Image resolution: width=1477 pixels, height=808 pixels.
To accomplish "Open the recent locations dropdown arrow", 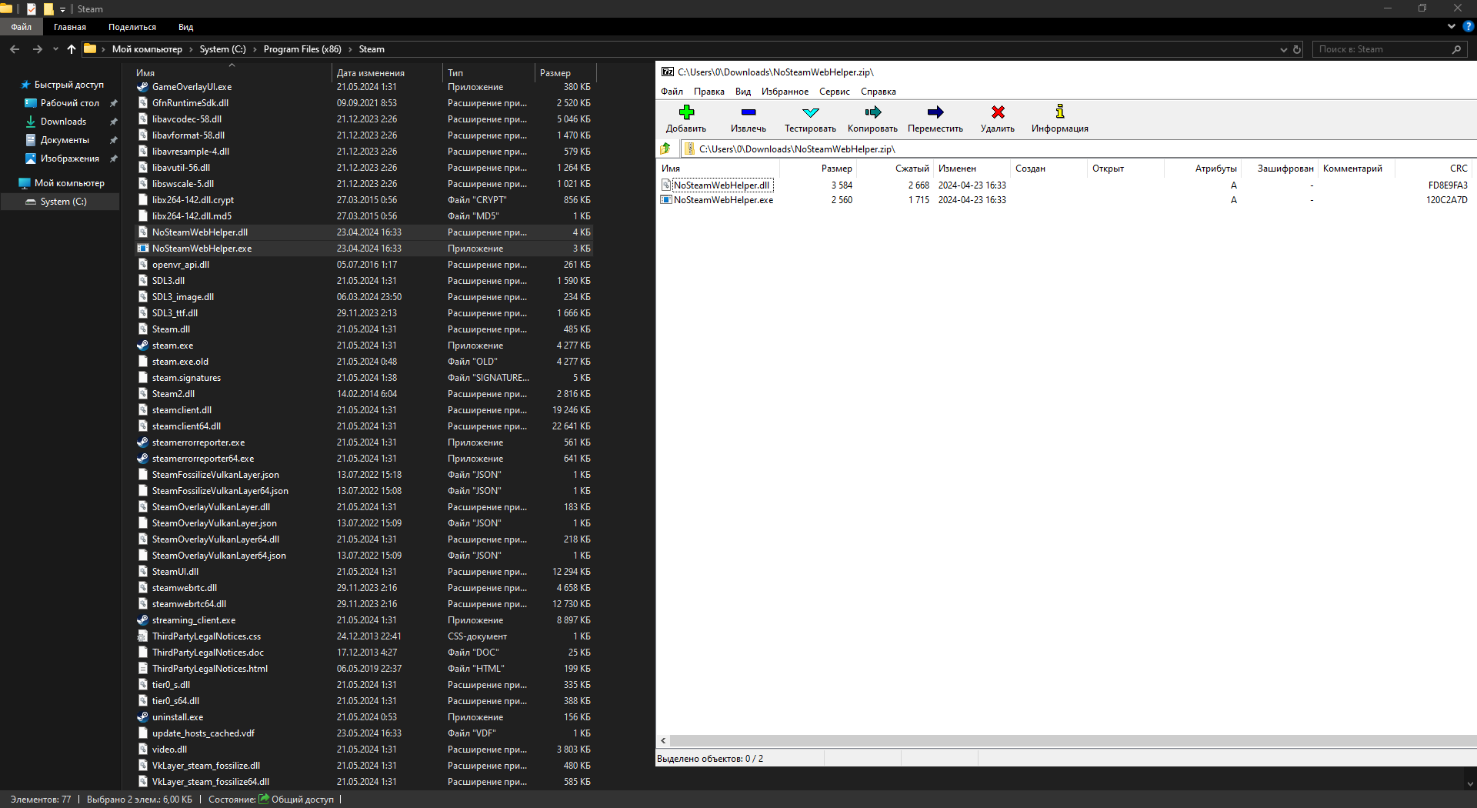I will (55, 49).
